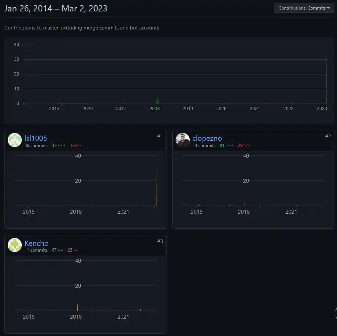Click the 815 ++ additions count
Image resolution: width=337 pixels, height=336 pixels.
coord(227,146)
